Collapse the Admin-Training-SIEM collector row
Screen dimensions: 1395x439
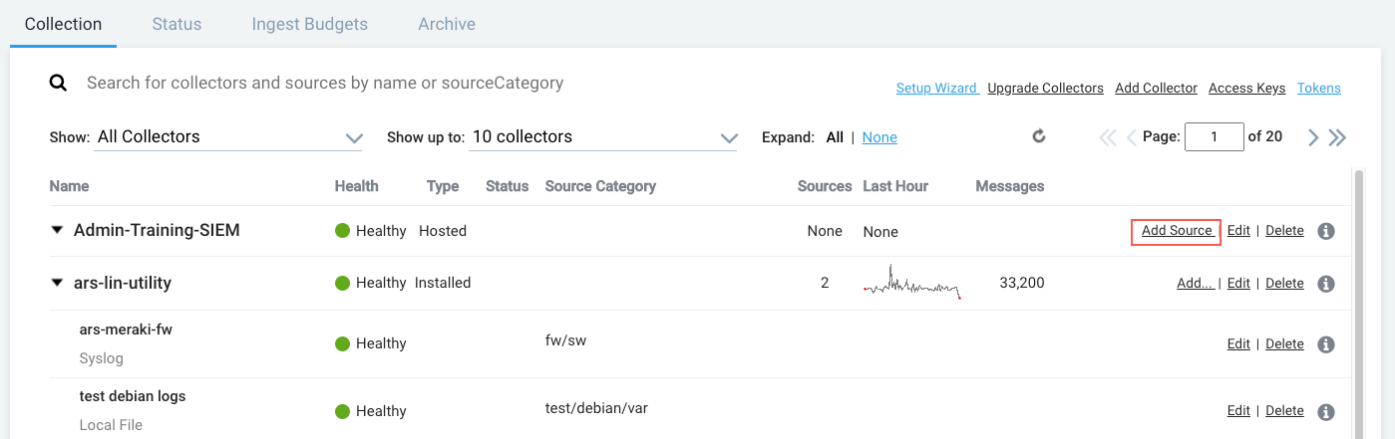(57, 231)
